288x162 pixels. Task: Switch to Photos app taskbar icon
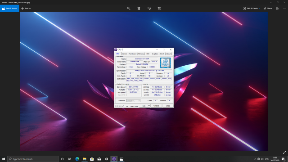[x=121, y=159]
